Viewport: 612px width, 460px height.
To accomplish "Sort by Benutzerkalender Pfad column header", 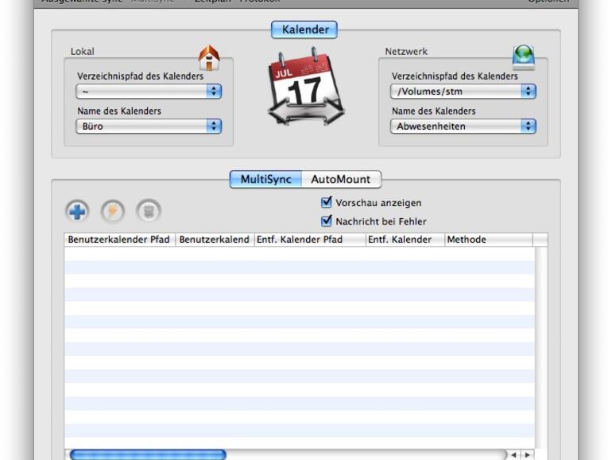I will (x=120, y=240).
